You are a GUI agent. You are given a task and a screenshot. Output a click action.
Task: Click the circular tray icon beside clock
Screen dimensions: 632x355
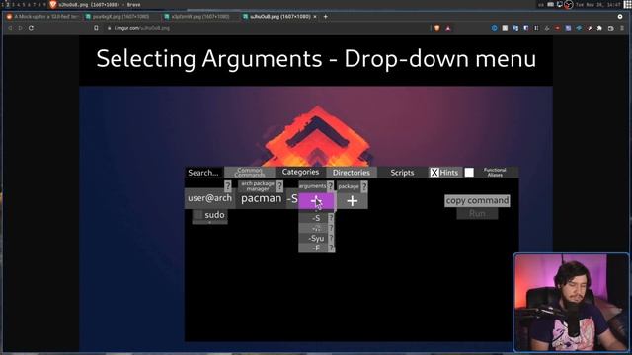569,4
